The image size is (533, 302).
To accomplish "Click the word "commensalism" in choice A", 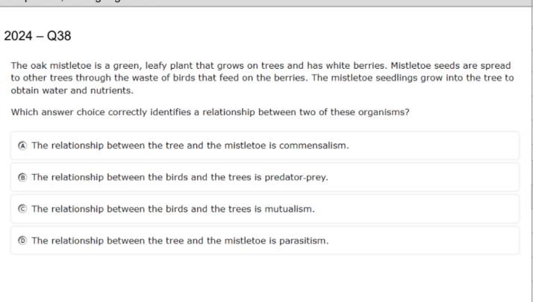I will (314, 146).
